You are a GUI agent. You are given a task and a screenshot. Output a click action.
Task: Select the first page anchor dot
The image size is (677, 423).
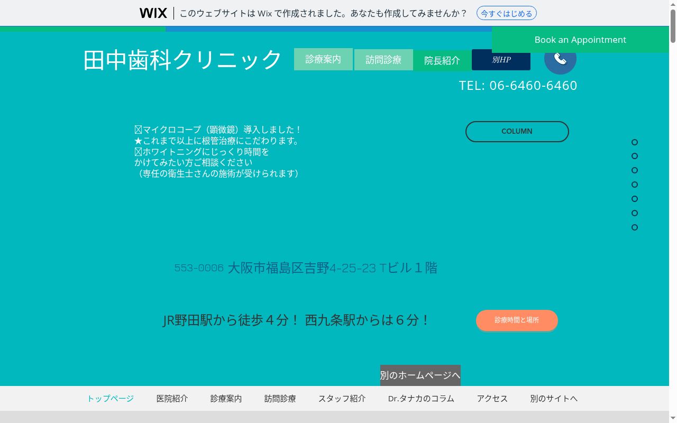click(x=635, y=142)
